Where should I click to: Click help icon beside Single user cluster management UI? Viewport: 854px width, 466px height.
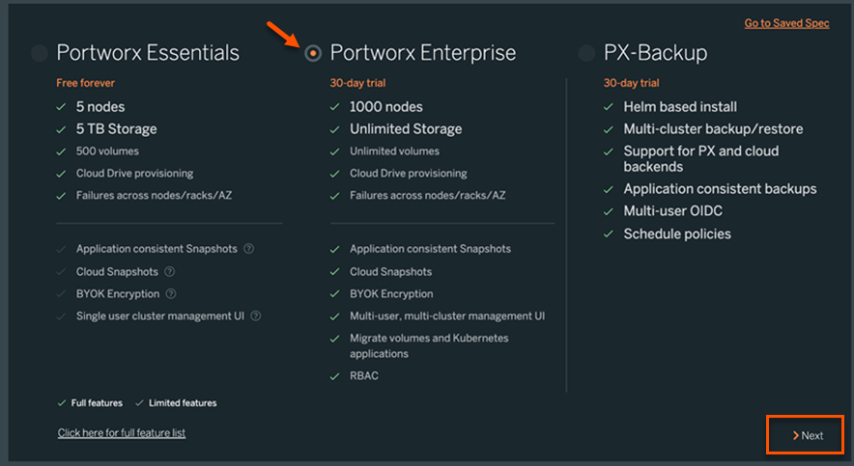[255, 315]
